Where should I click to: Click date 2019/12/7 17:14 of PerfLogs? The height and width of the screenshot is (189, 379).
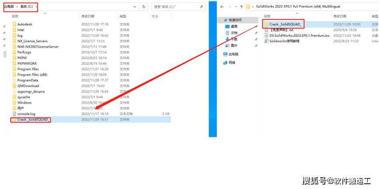[x=94, y=52]
